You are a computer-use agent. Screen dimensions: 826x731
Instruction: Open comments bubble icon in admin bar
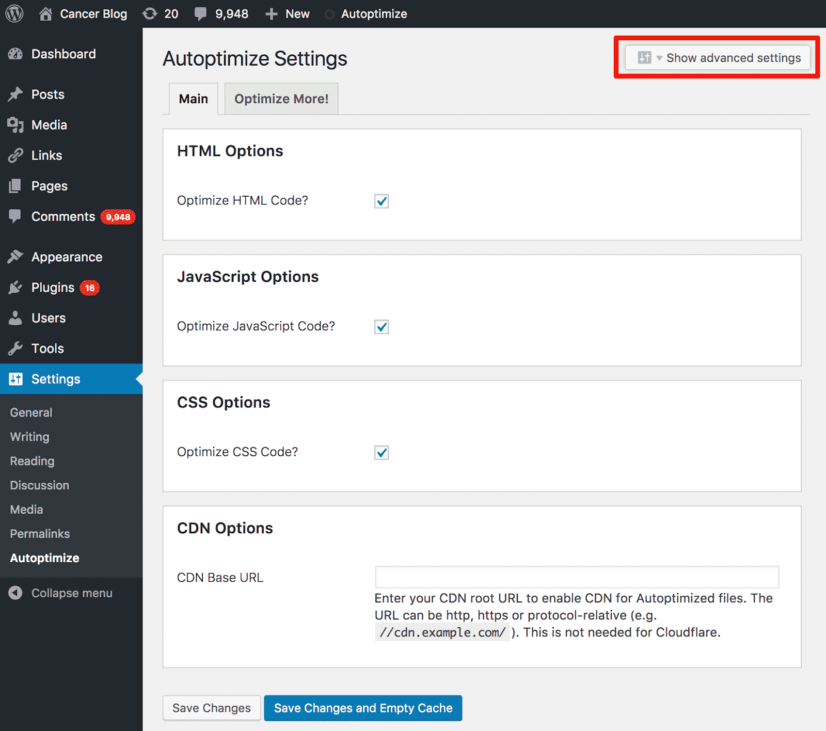(201, 14)
